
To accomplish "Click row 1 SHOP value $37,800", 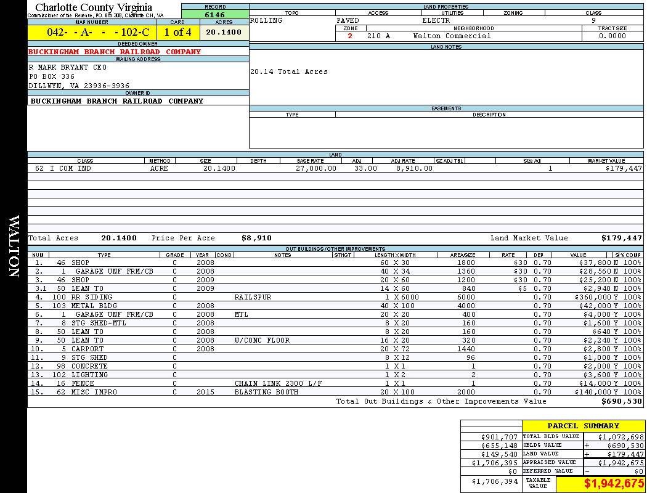I will (x=595, y=263).
